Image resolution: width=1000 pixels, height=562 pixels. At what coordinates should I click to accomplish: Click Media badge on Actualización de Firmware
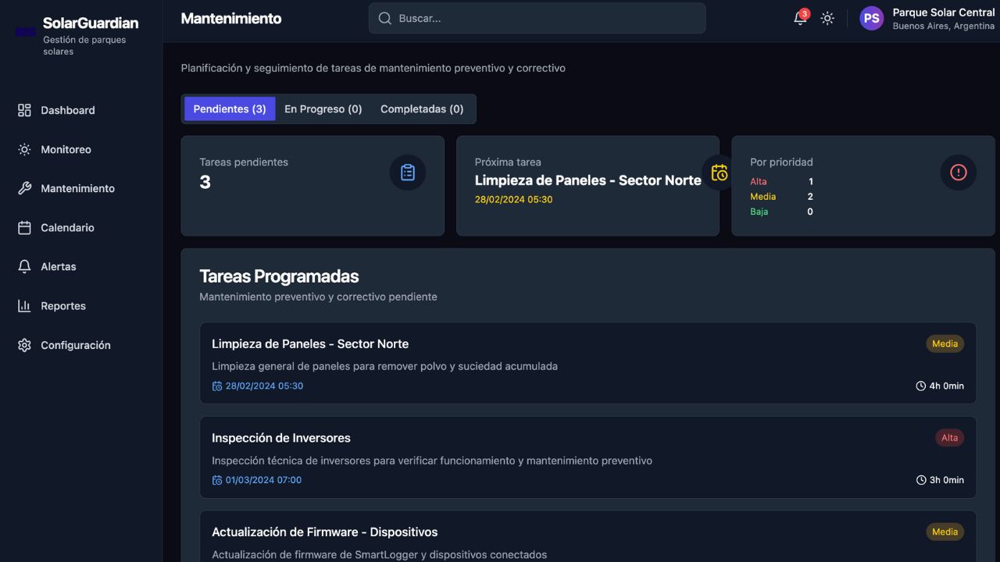pos(945,532)
